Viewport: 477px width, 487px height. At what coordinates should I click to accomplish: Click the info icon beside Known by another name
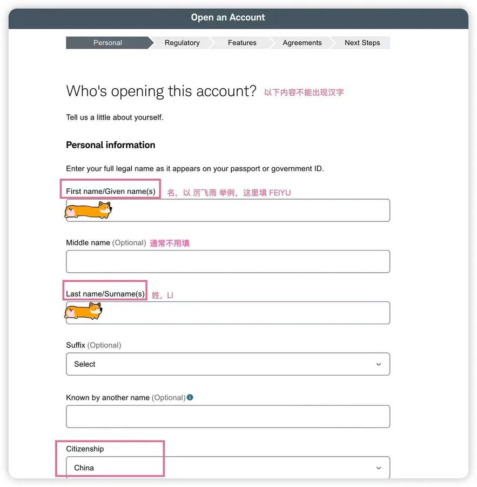pyautogui.click(x=190, y=397)
